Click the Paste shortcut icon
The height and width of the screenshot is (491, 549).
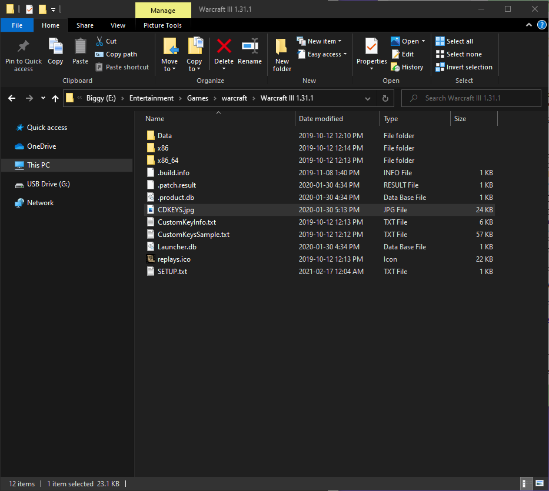(99, 67)
